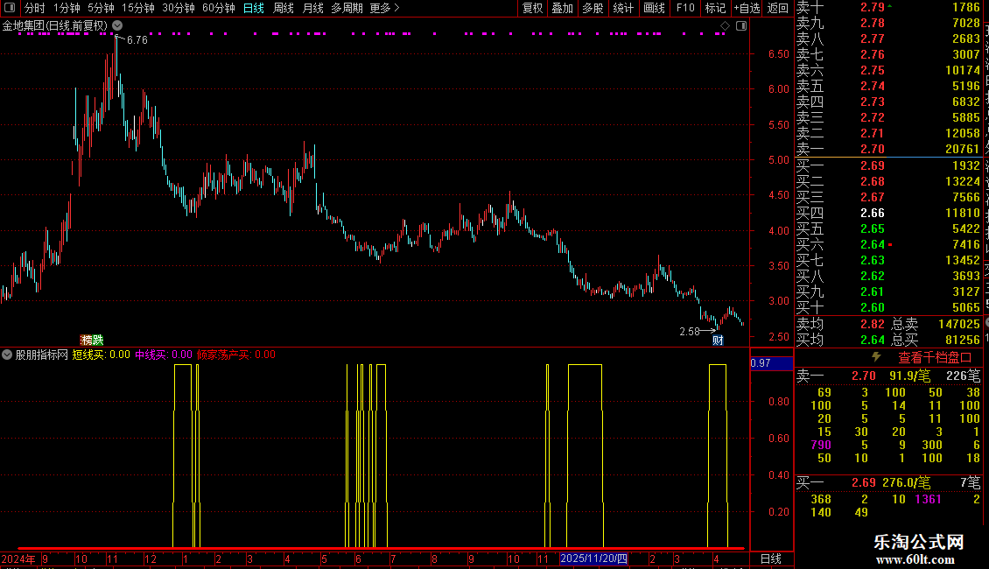Switch to 周线 weekly chart
The height and width of the screenshot is (569, 989).
point(284,8)
